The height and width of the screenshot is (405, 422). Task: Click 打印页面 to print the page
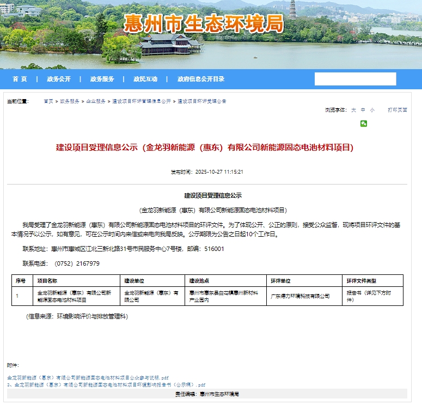pyautogui.click(x=397, y=110)
